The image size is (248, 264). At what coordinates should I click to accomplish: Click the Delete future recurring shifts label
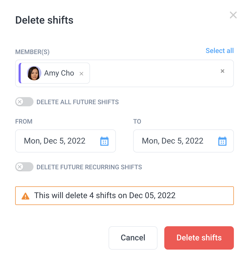(x=89, y=167)
